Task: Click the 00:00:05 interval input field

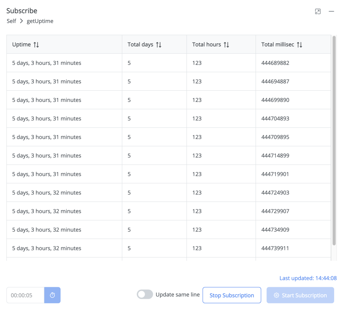Action: point(25,295)
